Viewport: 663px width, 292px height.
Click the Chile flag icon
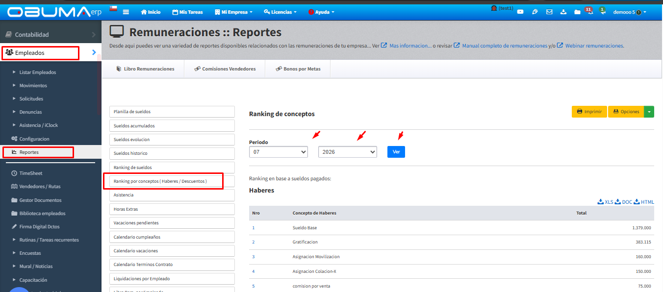point(113,8)
